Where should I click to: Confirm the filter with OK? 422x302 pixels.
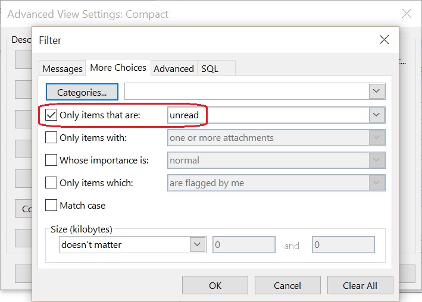[215, 285]
